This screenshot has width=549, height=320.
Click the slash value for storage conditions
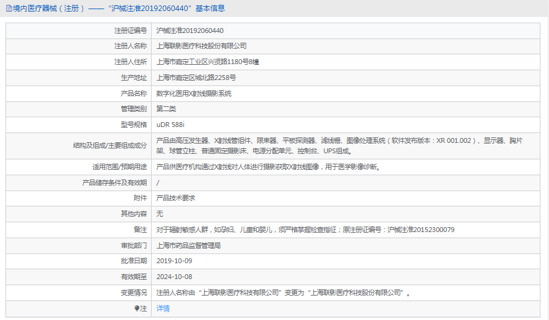(158, 183)
